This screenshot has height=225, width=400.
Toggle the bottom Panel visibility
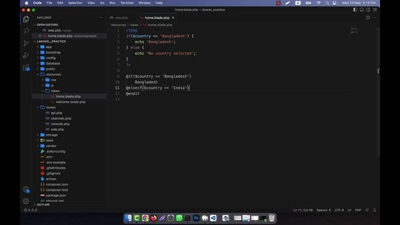362,10
